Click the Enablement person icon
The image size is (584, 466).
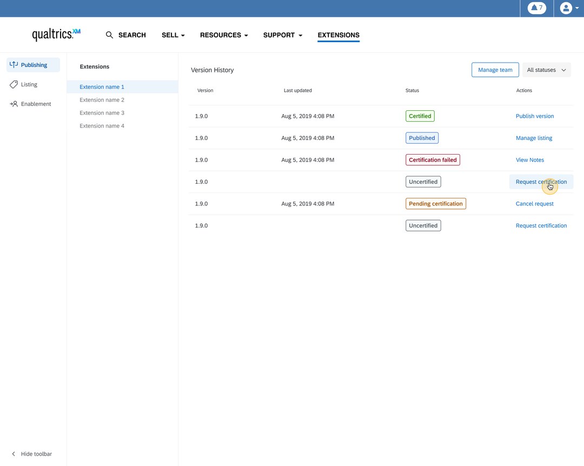14,104
